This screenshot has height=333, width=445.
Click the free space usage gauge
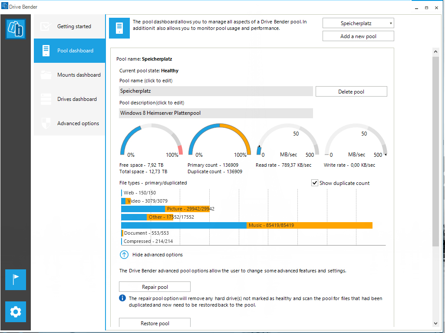click(x=152, y=139)
